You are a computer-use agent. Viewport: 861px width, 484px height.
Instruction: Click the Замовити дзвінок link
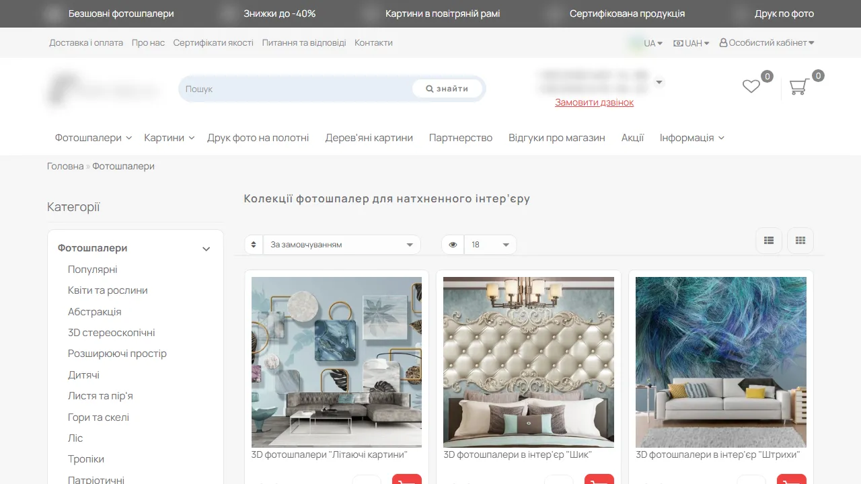594,102
